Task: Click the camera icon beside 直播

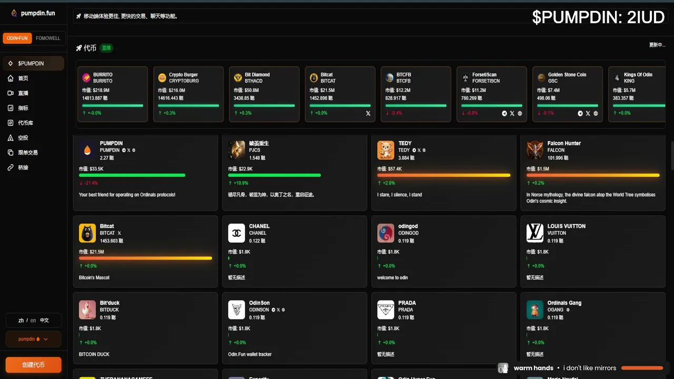Action: (x=11, y=93)
